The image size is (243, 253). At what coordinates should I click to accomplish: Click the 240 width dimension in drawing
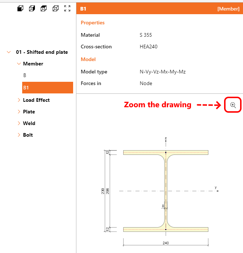coord(166,243)
